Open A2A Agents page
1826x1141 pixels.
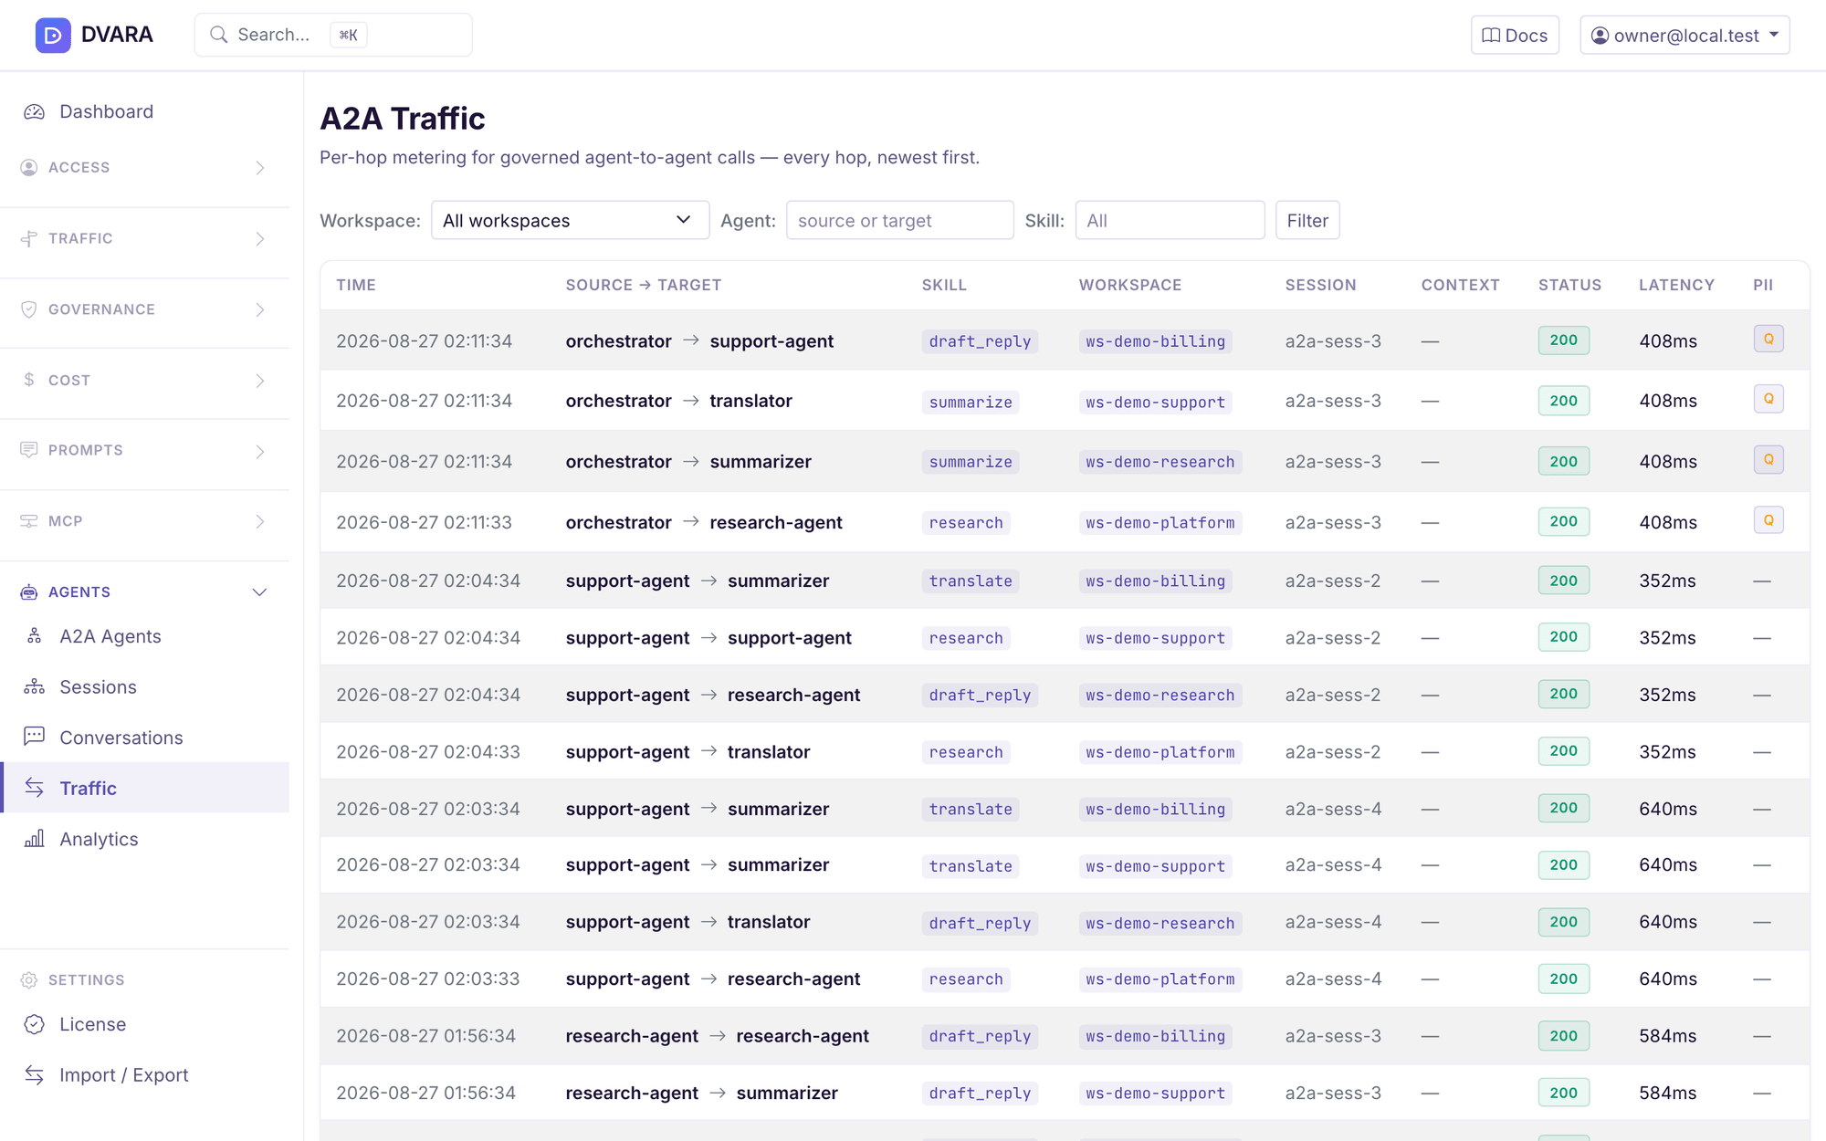(x=146, y=636)
